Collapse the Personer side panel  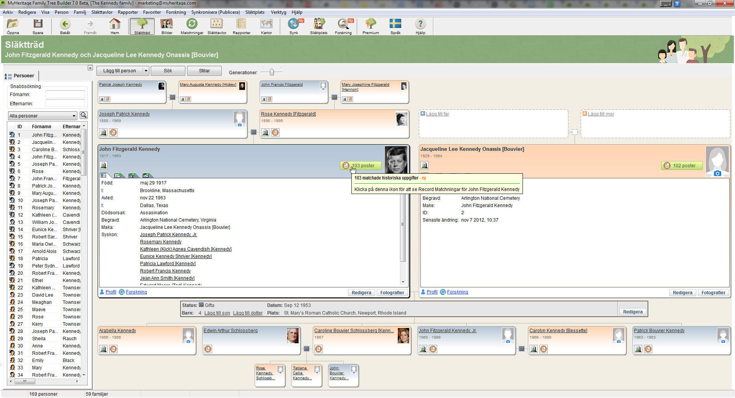pyautogui.click(x=90, y=68)
